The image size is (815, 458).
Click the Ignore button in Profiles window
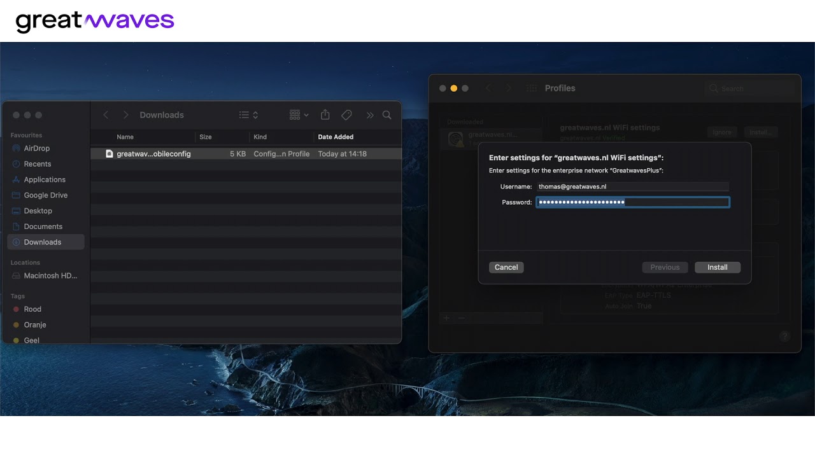(x=721, y=132)
